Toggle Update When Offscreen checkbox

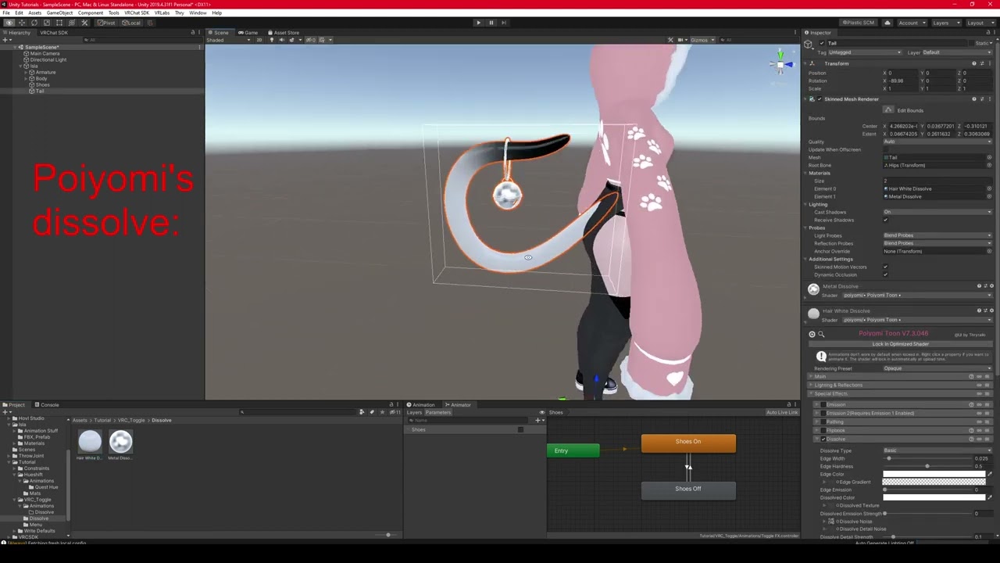886,149
